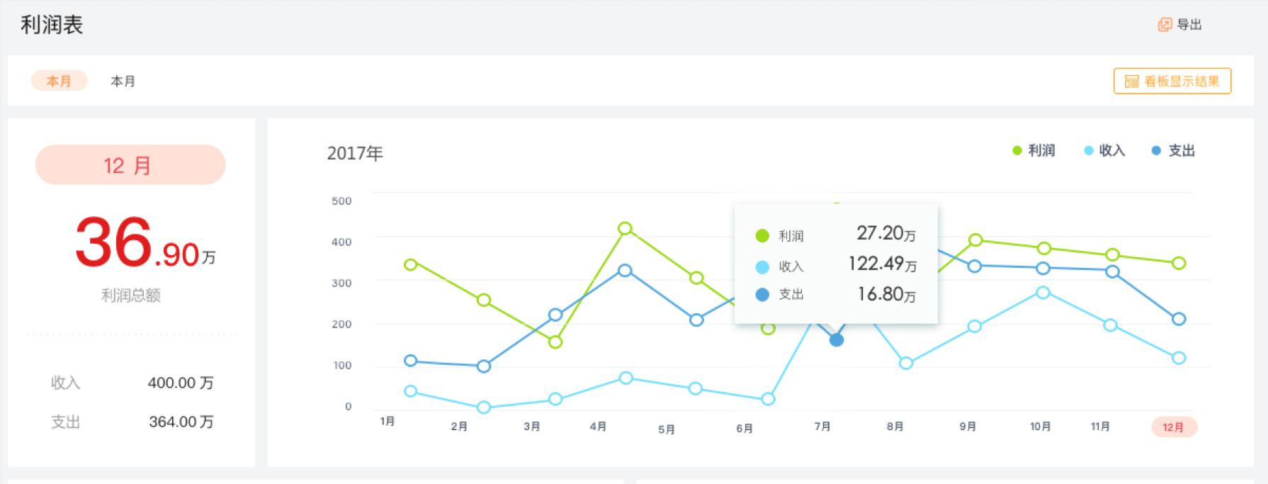The width and height of the screenshot is (1268, 484).
Task: Select the plain gray 本月 tab
Action: pyautogui.click(x=123, y=81)
